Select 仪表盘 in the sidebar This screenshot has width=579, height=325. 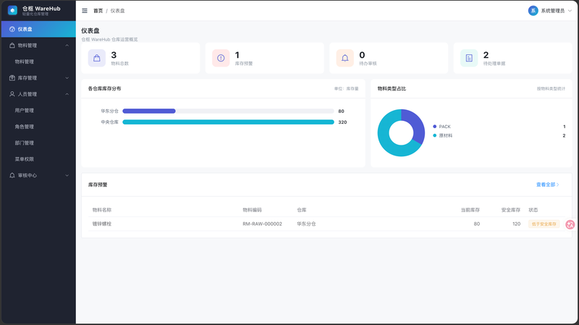click(x=38, y=29)
